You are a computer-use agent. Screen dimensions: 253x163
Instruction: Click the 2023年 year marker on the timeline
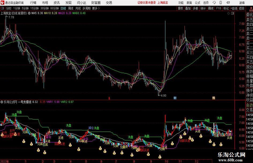pos(5,161)
